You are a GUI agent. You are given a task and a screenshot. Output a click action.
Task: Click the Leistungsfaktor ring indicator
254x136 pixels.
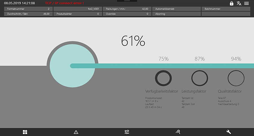pyautogui.click(x=200, y=78)
